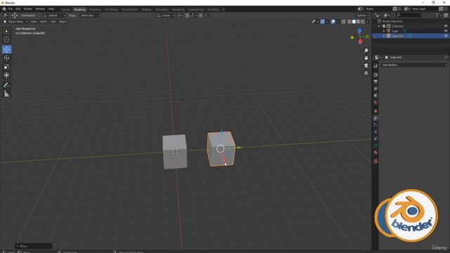The height and width of the screenshot is (253, 450).
Task: Open the Material properties tab
Action: pyautogui.click(x=375, y=153)
